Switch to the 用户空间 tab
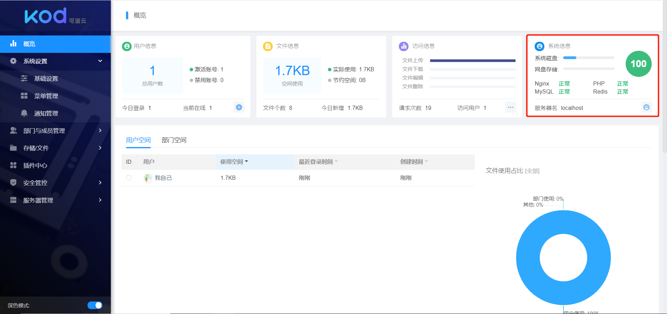 tap(138, 140)
